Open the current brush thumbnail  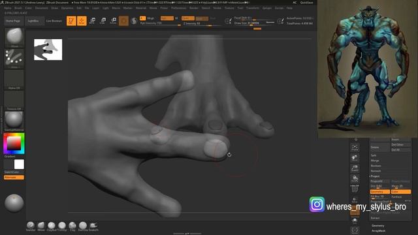click(x=14, y=37)
